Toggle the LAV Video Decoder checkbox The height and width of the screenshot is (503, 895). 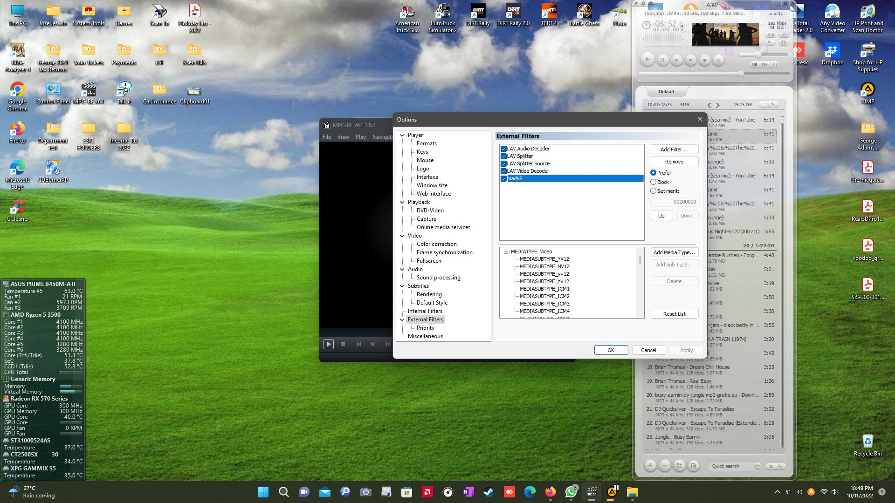[x=503, y=171]
